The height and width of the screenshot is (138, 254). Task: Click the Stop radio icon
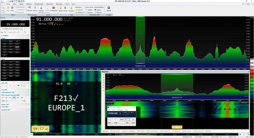click(12, 8)
